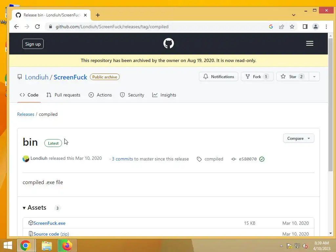The width and height of the screenshot is (336, 252).
Task: Open the Windows Start button
Action: point(8,245)
